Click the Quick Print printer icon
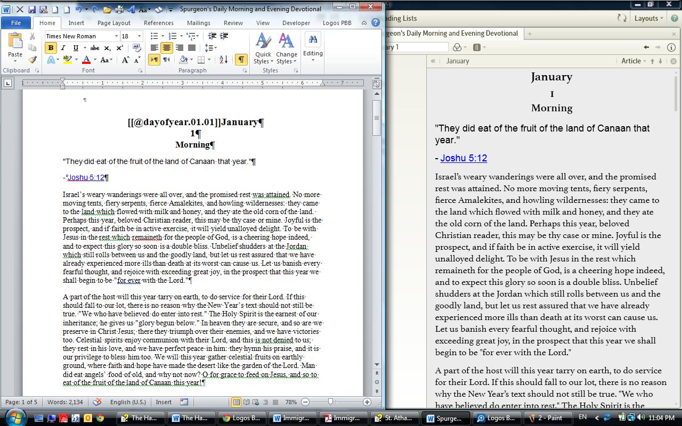The height and width of the screenshot is (426, 682). 119,9
